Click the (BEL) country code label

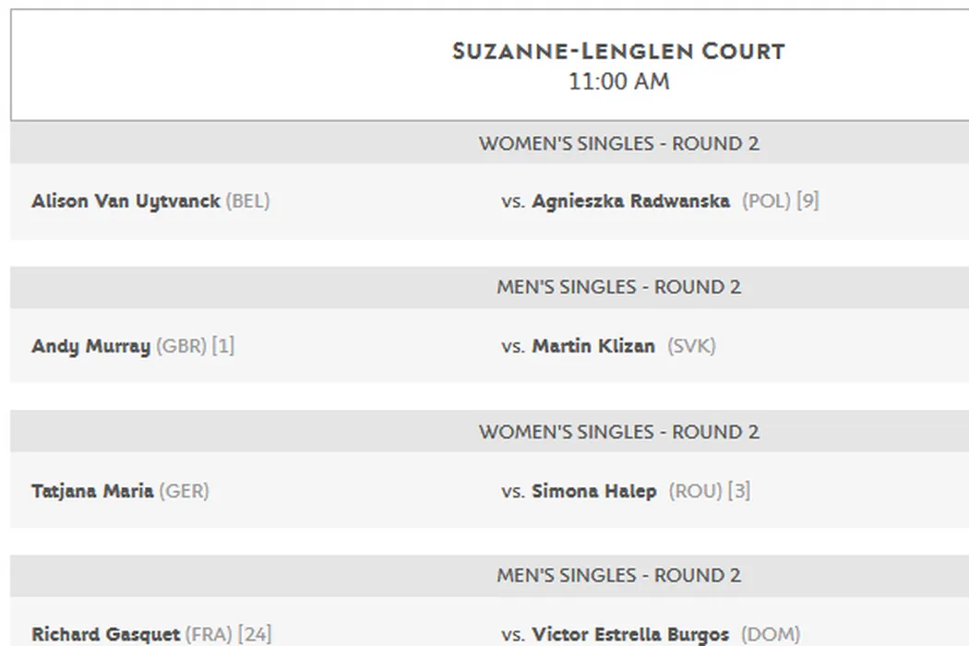tap(247, 201)
